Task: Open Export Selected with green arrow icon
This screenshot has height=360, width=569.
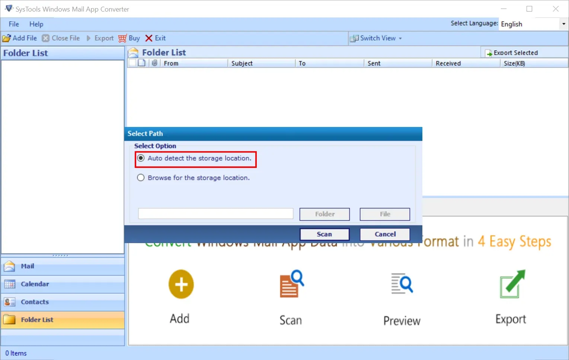Action: (x=488, y=52)
